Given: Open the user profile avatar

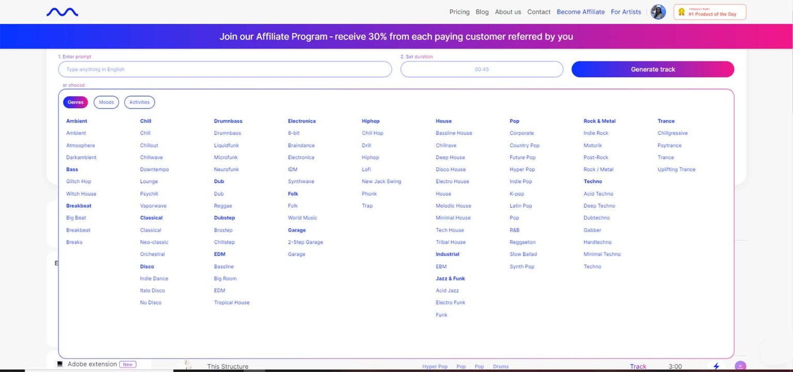Looking at the screenshot, I should (658, 12).
